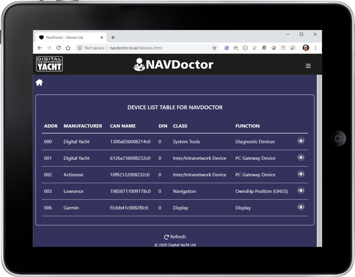The height and width of the screenshot is (277, 355).
Task: Bookmark the page with the star icon
Action: (214, 48)
